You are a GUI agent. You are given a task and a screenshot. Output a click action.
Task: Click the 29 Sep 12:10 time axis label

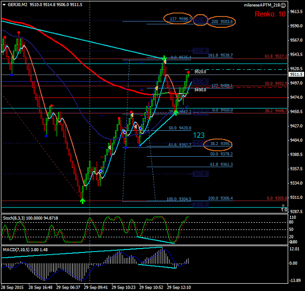point(179,287)
